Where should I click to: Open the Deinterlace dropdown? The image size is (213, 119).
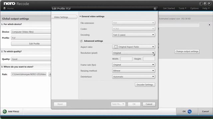[x=133, y=77]
